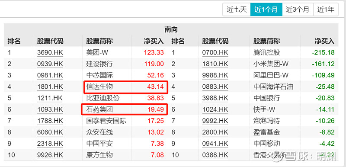This screenshot has width=346, height=167.
Task: Open stock code link 0941.HK
Action: click(215, 144)
